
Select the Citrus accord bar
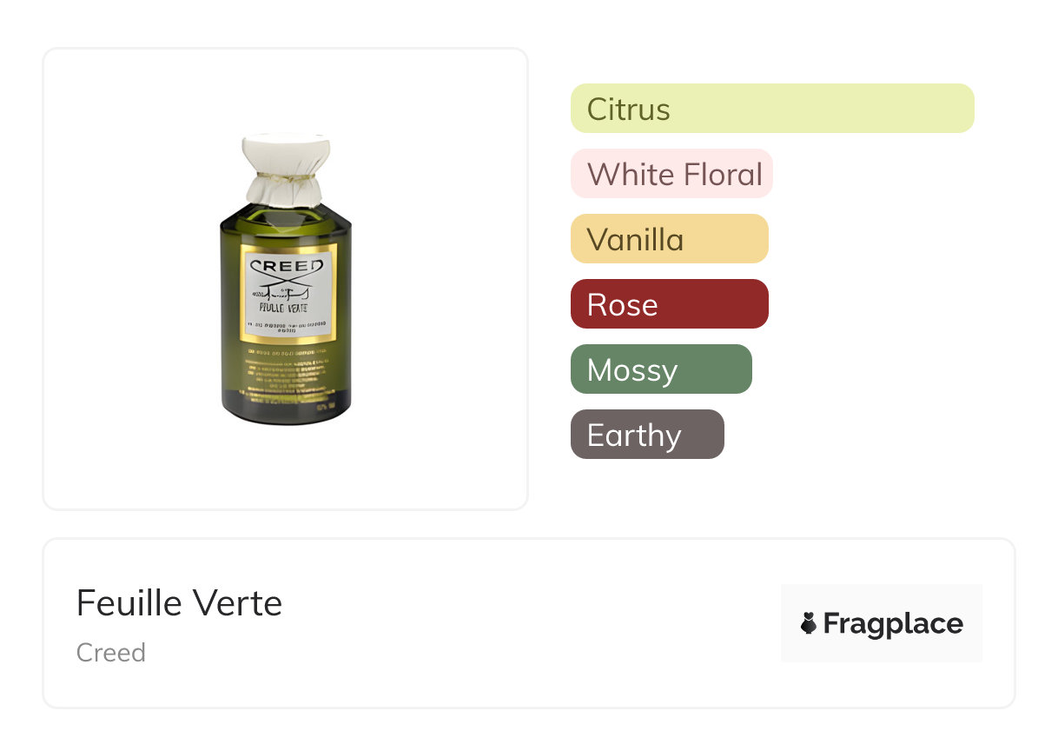point(771,109)
